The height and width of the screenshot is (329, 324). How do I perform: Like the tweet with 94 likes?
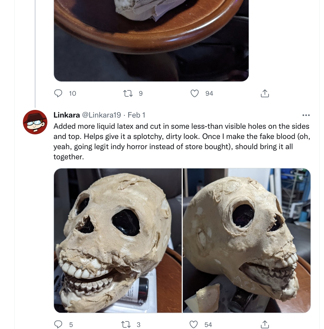pyautogui.click(x=195, y=93)
